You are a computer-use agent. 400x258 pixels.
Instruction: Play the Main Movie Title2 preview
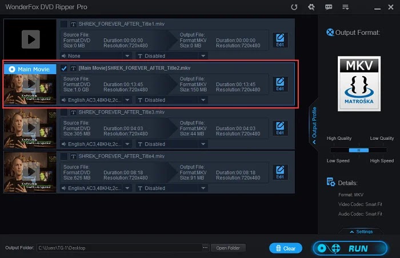pos(31,83)
